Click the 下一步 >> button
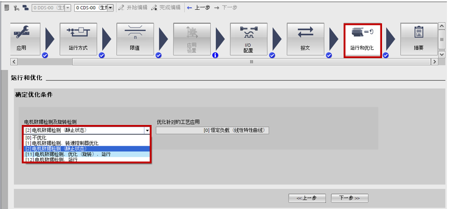Image resolution: width=449 pixels, height=209 pixels. (x=352, y=198)
